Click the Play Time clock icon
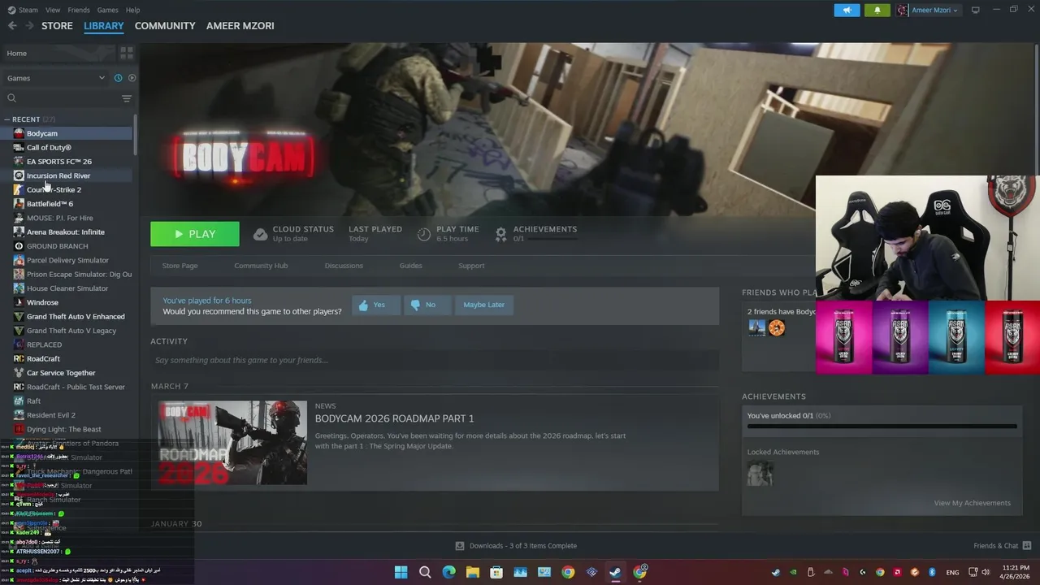This screenshot has height=585, width=1040. click(x=424, y=234)
